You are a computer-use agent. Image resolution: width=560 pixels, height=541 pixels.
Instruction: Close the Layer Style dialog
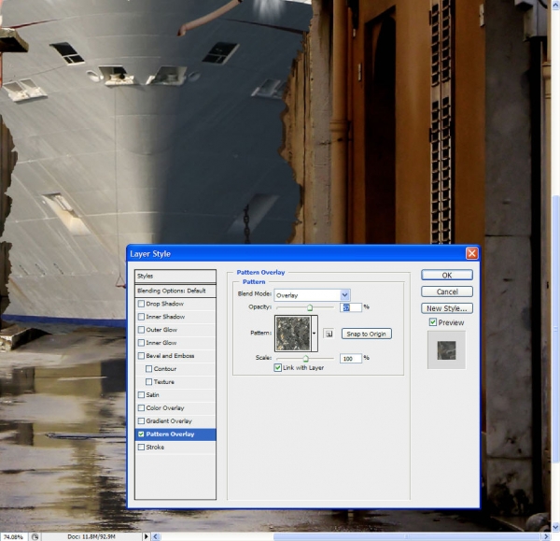pyautogui.click(x=471, y=253)
